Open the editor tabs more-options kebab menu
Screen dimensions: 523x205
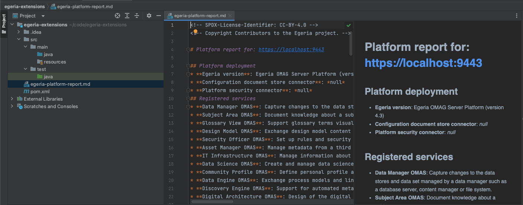click(x=517, y=16)
